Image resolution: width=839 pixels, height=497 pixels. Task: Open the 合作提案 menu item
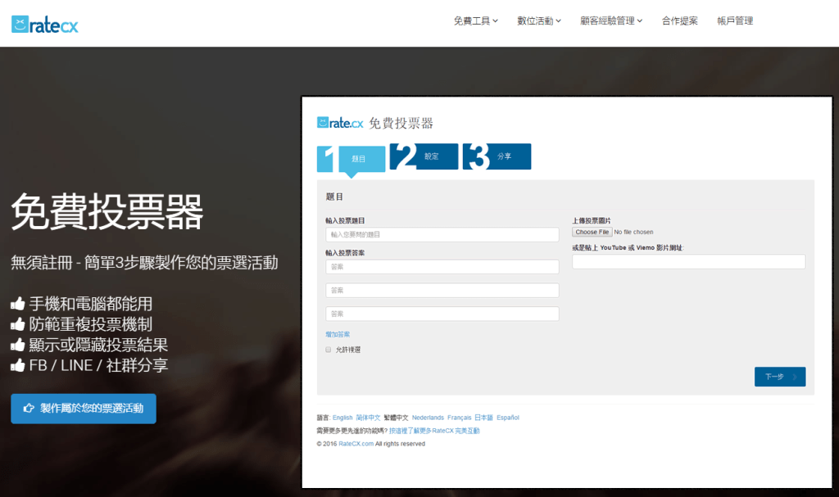(679, 21)
